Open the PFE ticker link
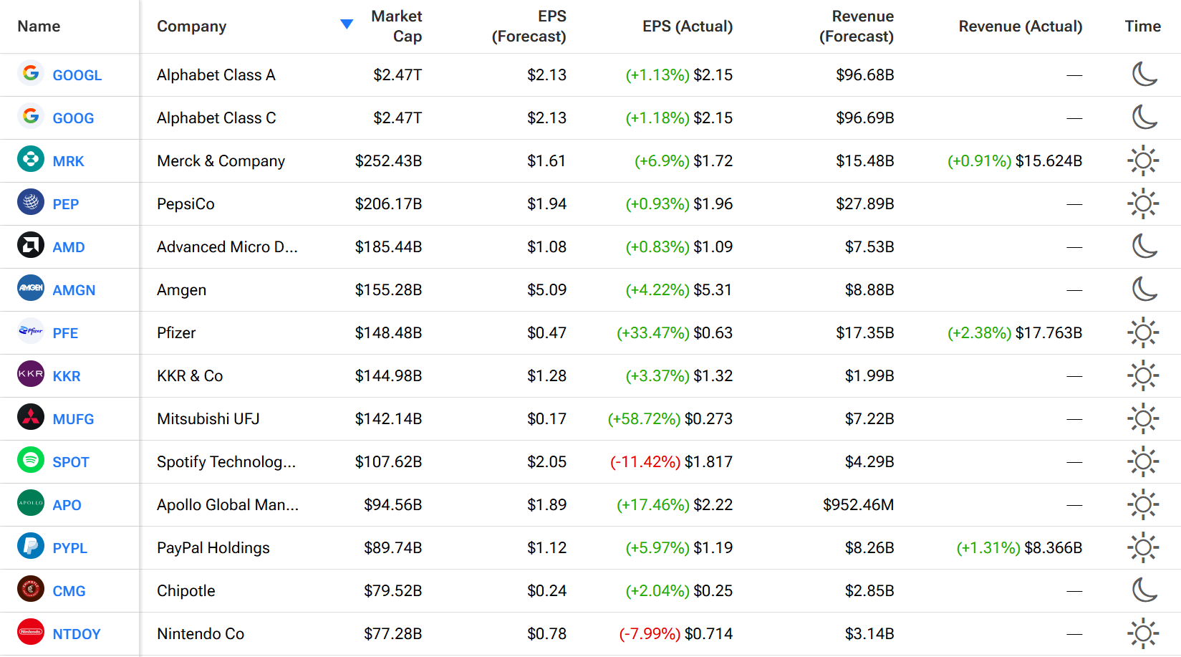Viewport: 1181px width, 657px height. pyautogui.click(x=65, y=333)
